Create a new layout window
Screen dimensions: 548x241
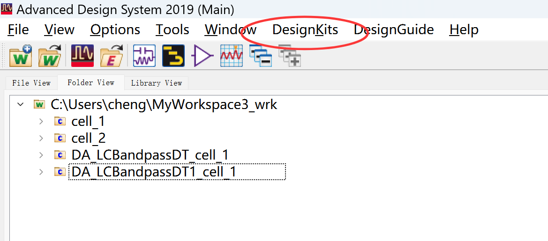coord(173,56)
